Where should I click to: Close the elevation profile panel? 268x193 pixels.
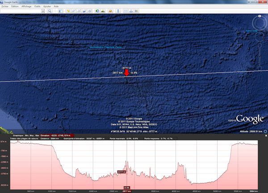[x=266, y=136]
